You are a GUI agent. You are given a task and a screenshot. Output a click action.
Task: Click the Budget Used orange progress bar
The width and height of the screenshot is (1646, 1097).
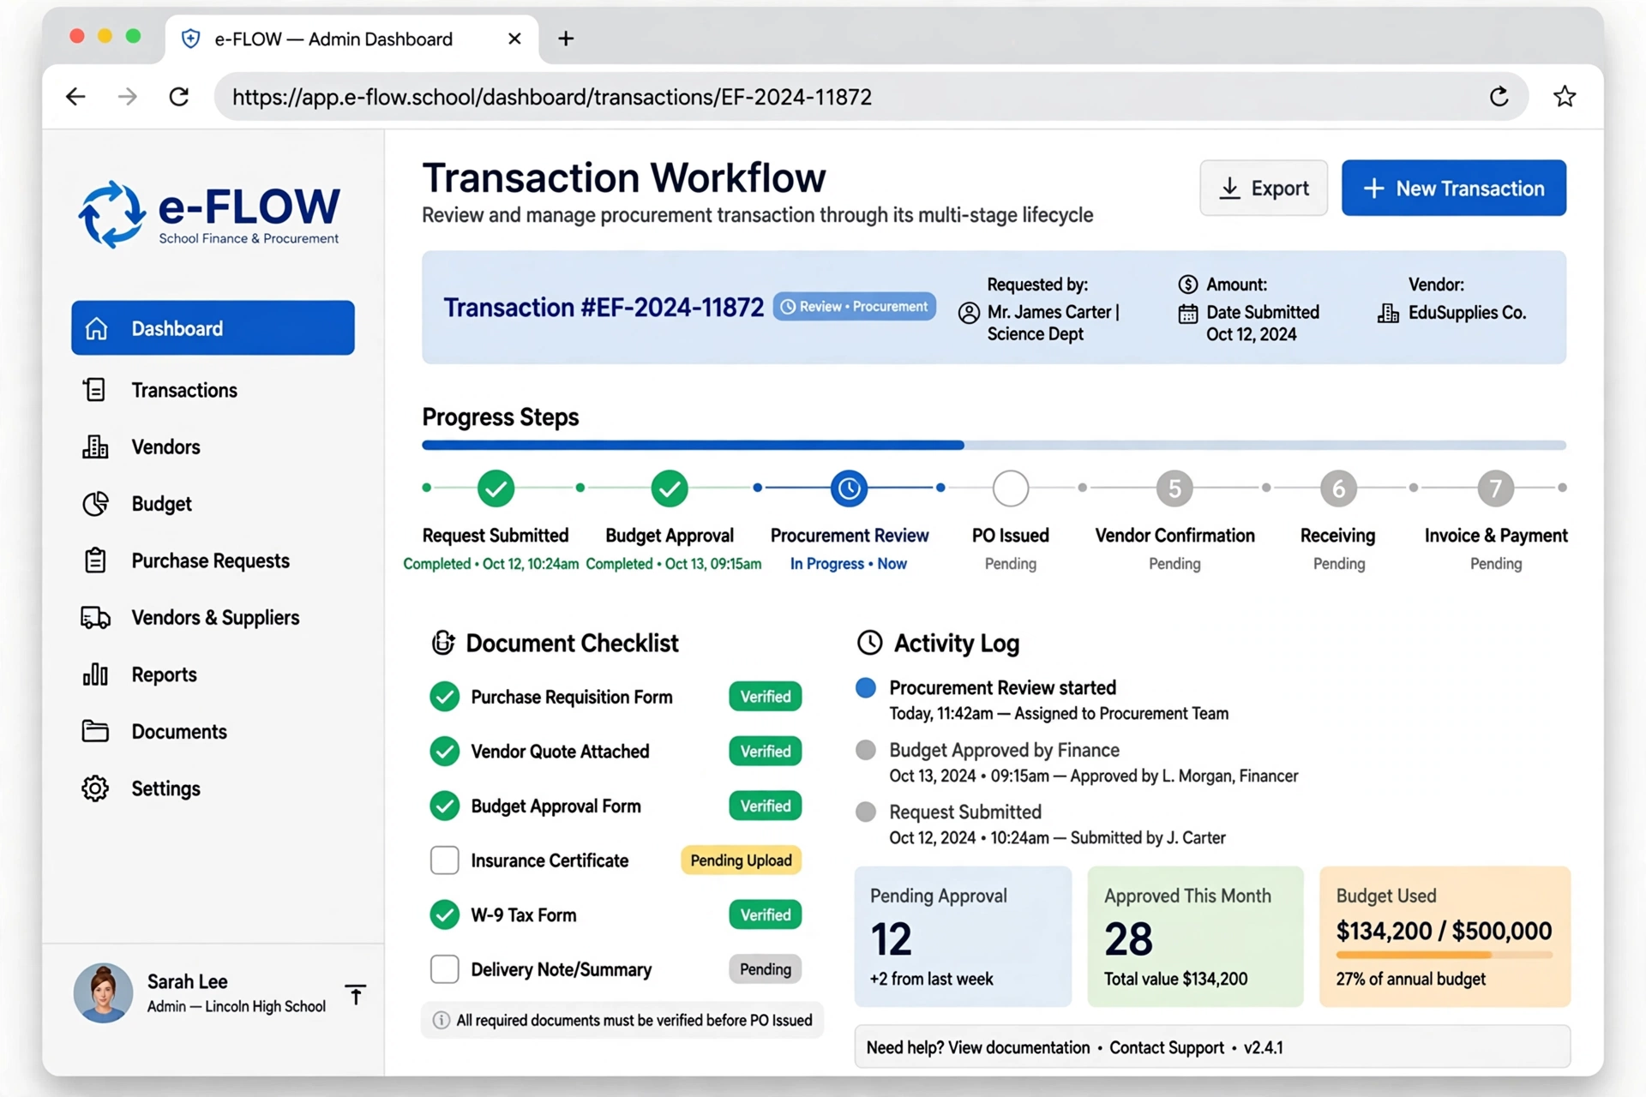pyautogui.click(x=1444, y=955)
